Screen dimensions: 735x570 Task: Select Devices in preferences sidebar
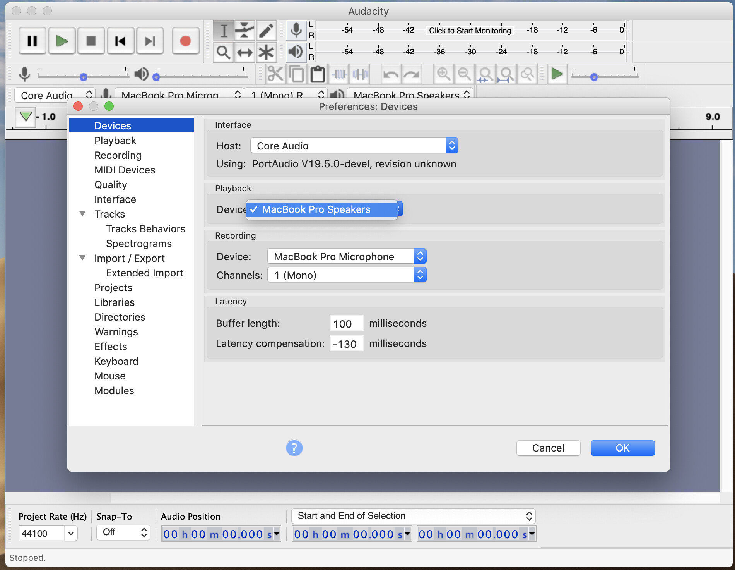click(132, 125)
